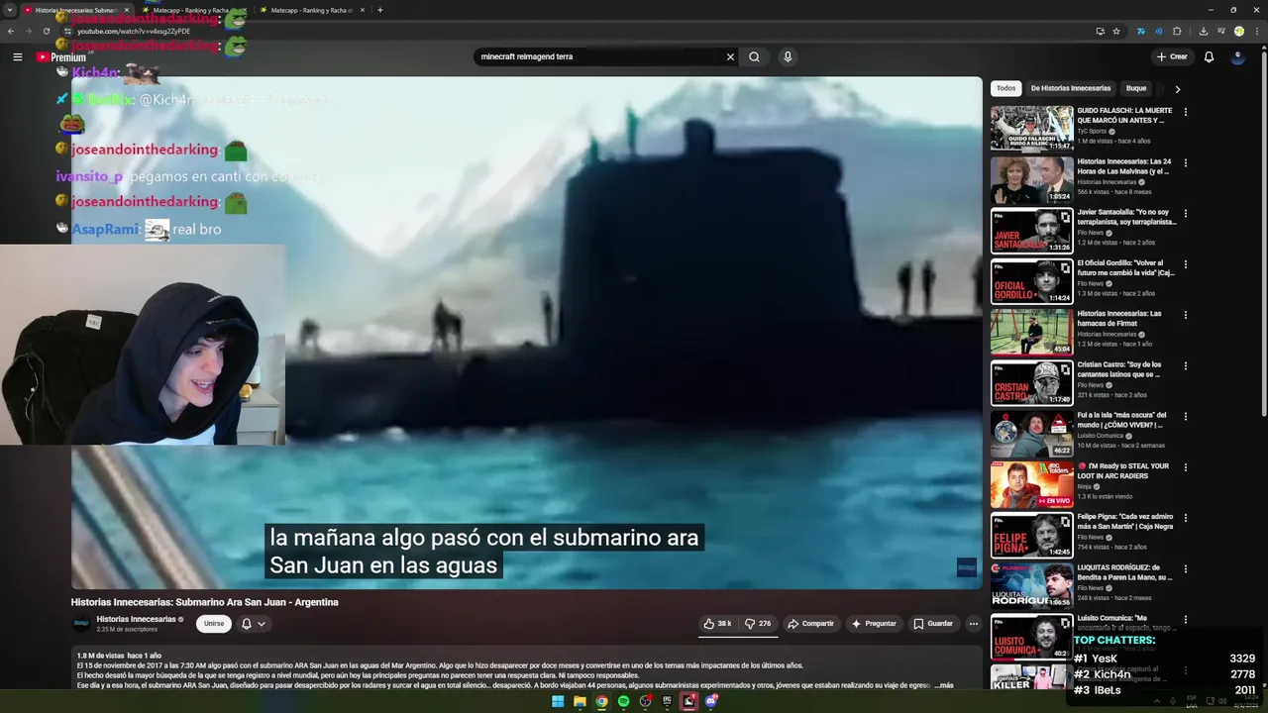
Task: Open Spotify from taskbar
Action: 623,701
